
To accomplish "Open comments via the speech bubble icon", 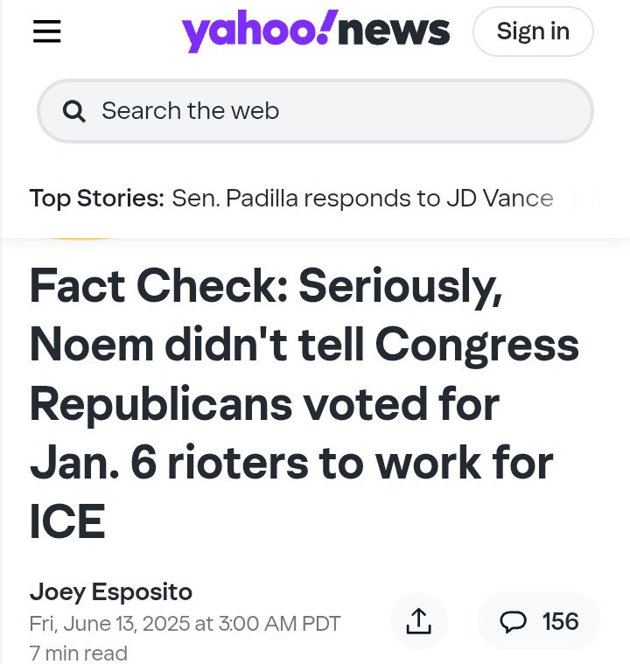I will 513,622.
